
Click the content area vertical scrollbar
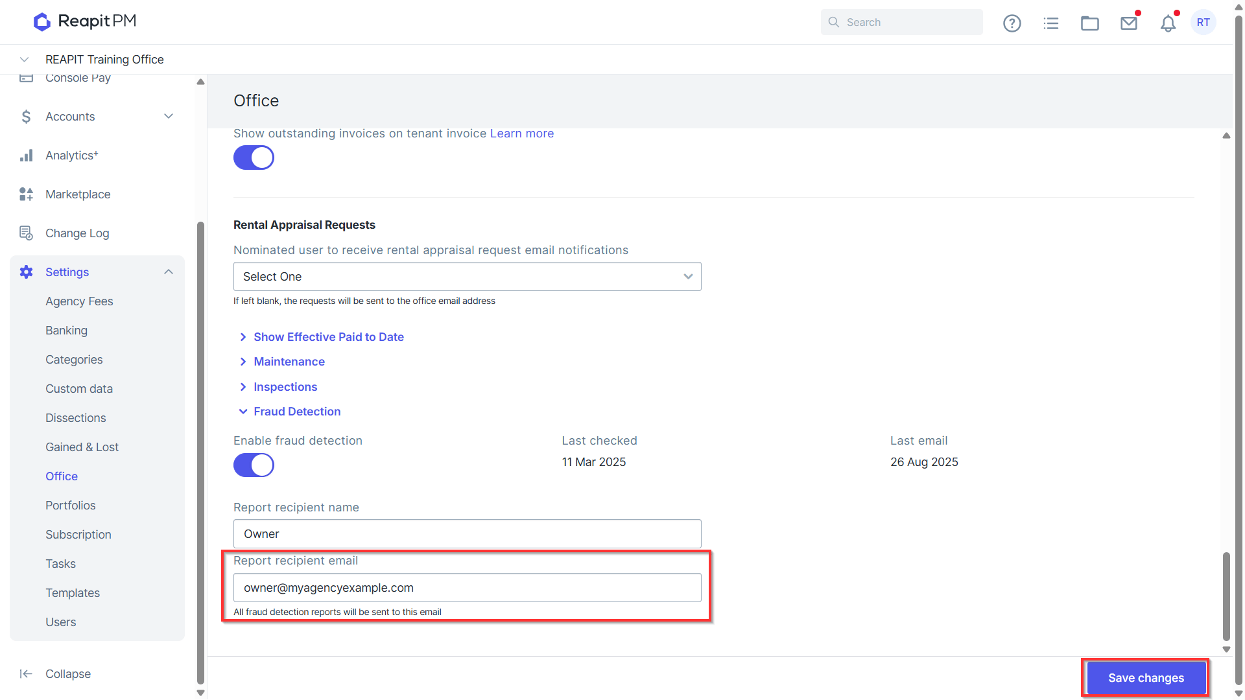tap(1226, 596)
